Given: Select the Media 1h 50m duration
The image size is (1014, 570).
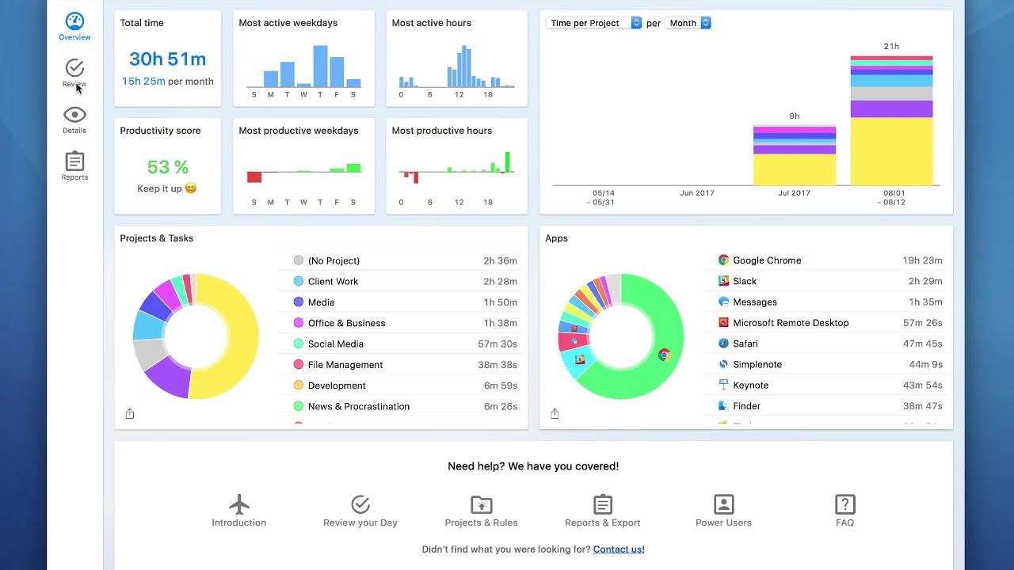Looking at the screenshot, I should (x=501, y=302).
